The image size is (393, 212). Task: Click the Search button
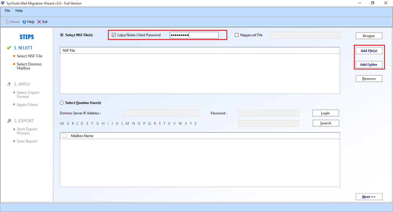(326, 123)
